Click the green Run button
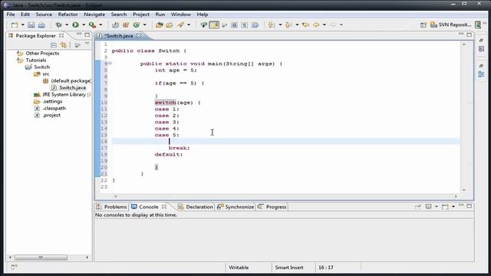491x276 pixels. pyautogui.click(x=75, y=25)
